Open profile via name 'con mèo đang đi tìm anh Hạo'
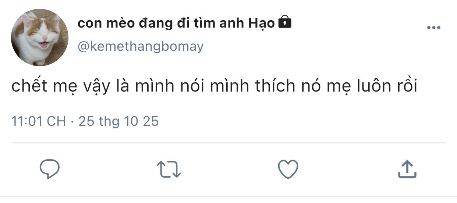 point(176,24)
